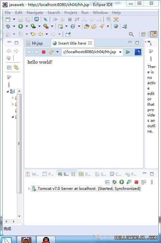Open the Back navigation history dropdown

click(47, 34)
